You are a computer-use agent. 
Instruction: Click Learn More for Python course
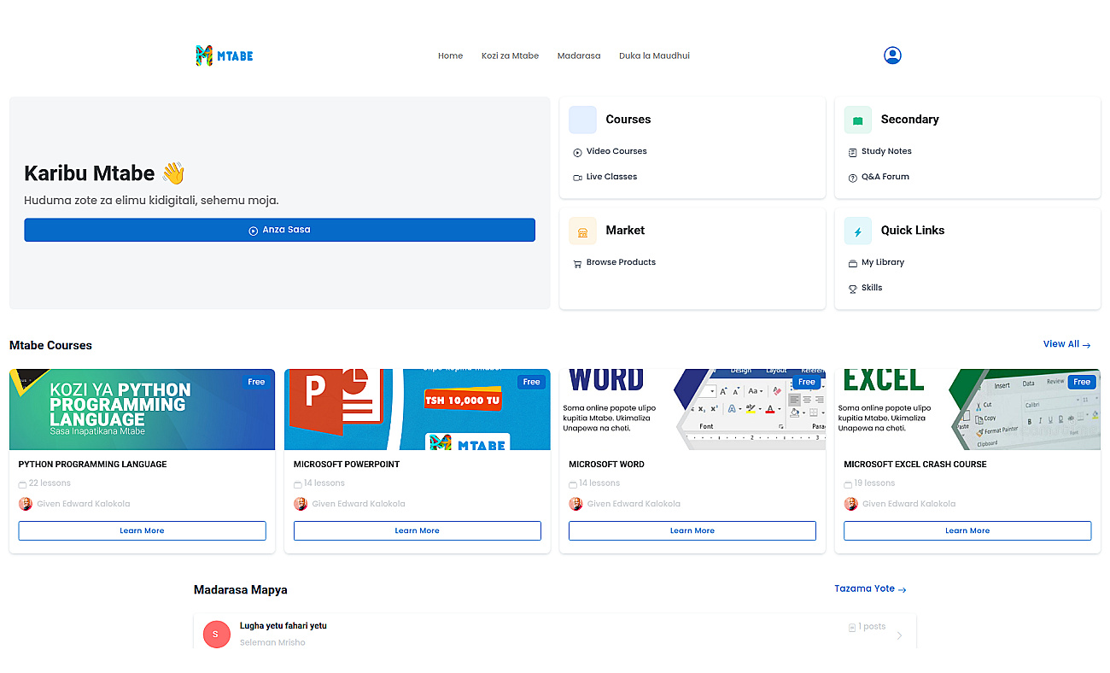pyautogui.click(x=142, y=530)
